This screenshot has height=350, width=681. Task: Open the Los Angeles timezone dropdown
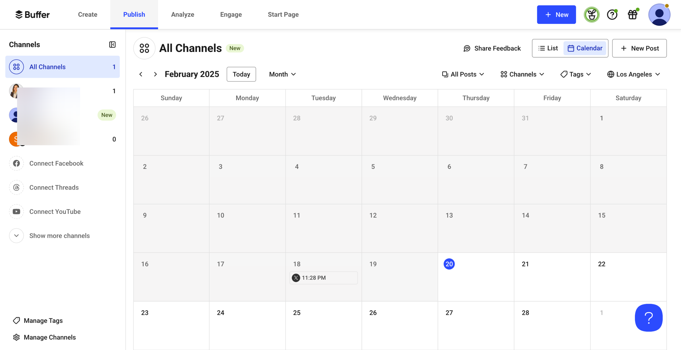click(x=634, y=74)
